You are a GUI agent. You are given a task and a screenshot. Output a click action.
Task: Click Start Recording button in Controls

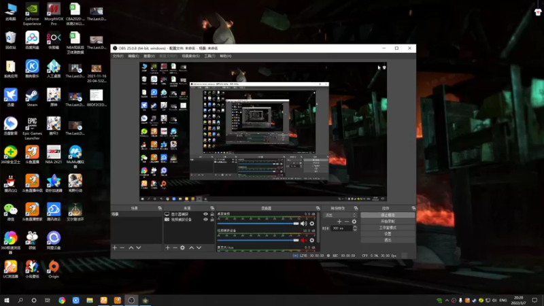point(388,222)
